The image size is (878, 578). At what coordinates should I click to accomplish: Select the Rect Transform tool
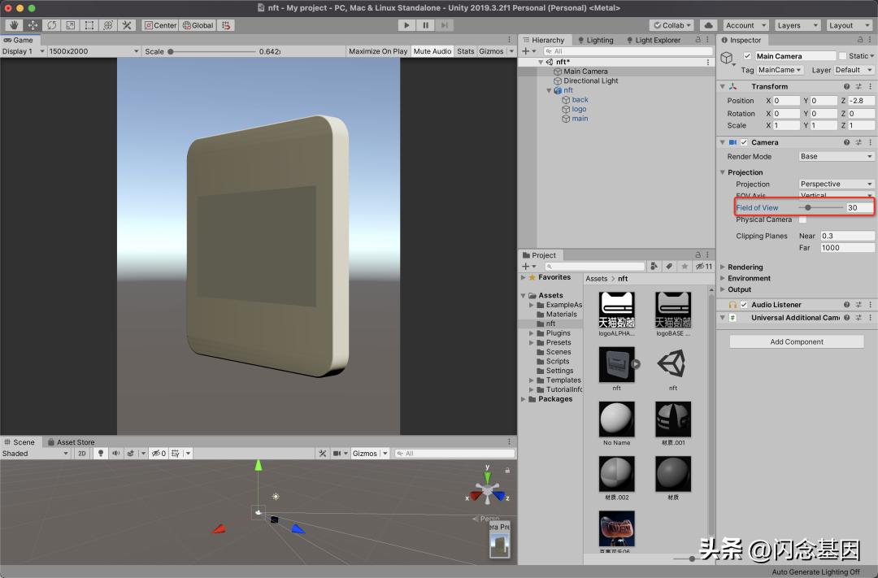(x=89, y=25)
